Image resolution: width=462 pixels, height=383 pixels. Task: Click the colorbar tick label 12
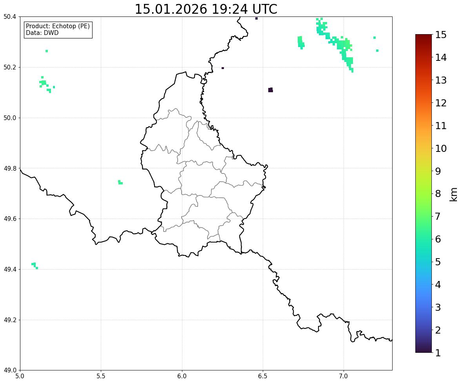point(441,103)
